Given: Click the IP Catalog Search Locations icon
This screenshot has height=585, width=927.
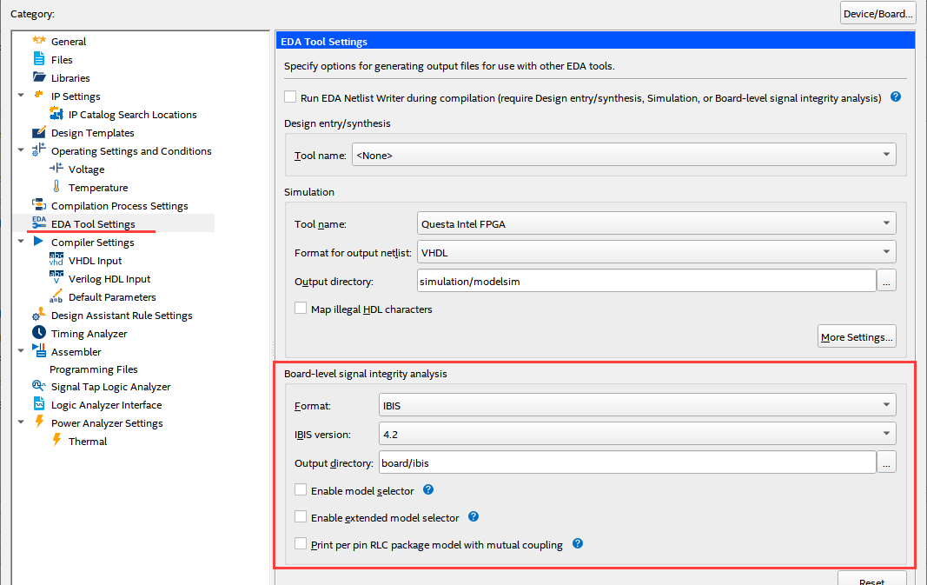Looking at the screenshot, I should coord(56,113).
